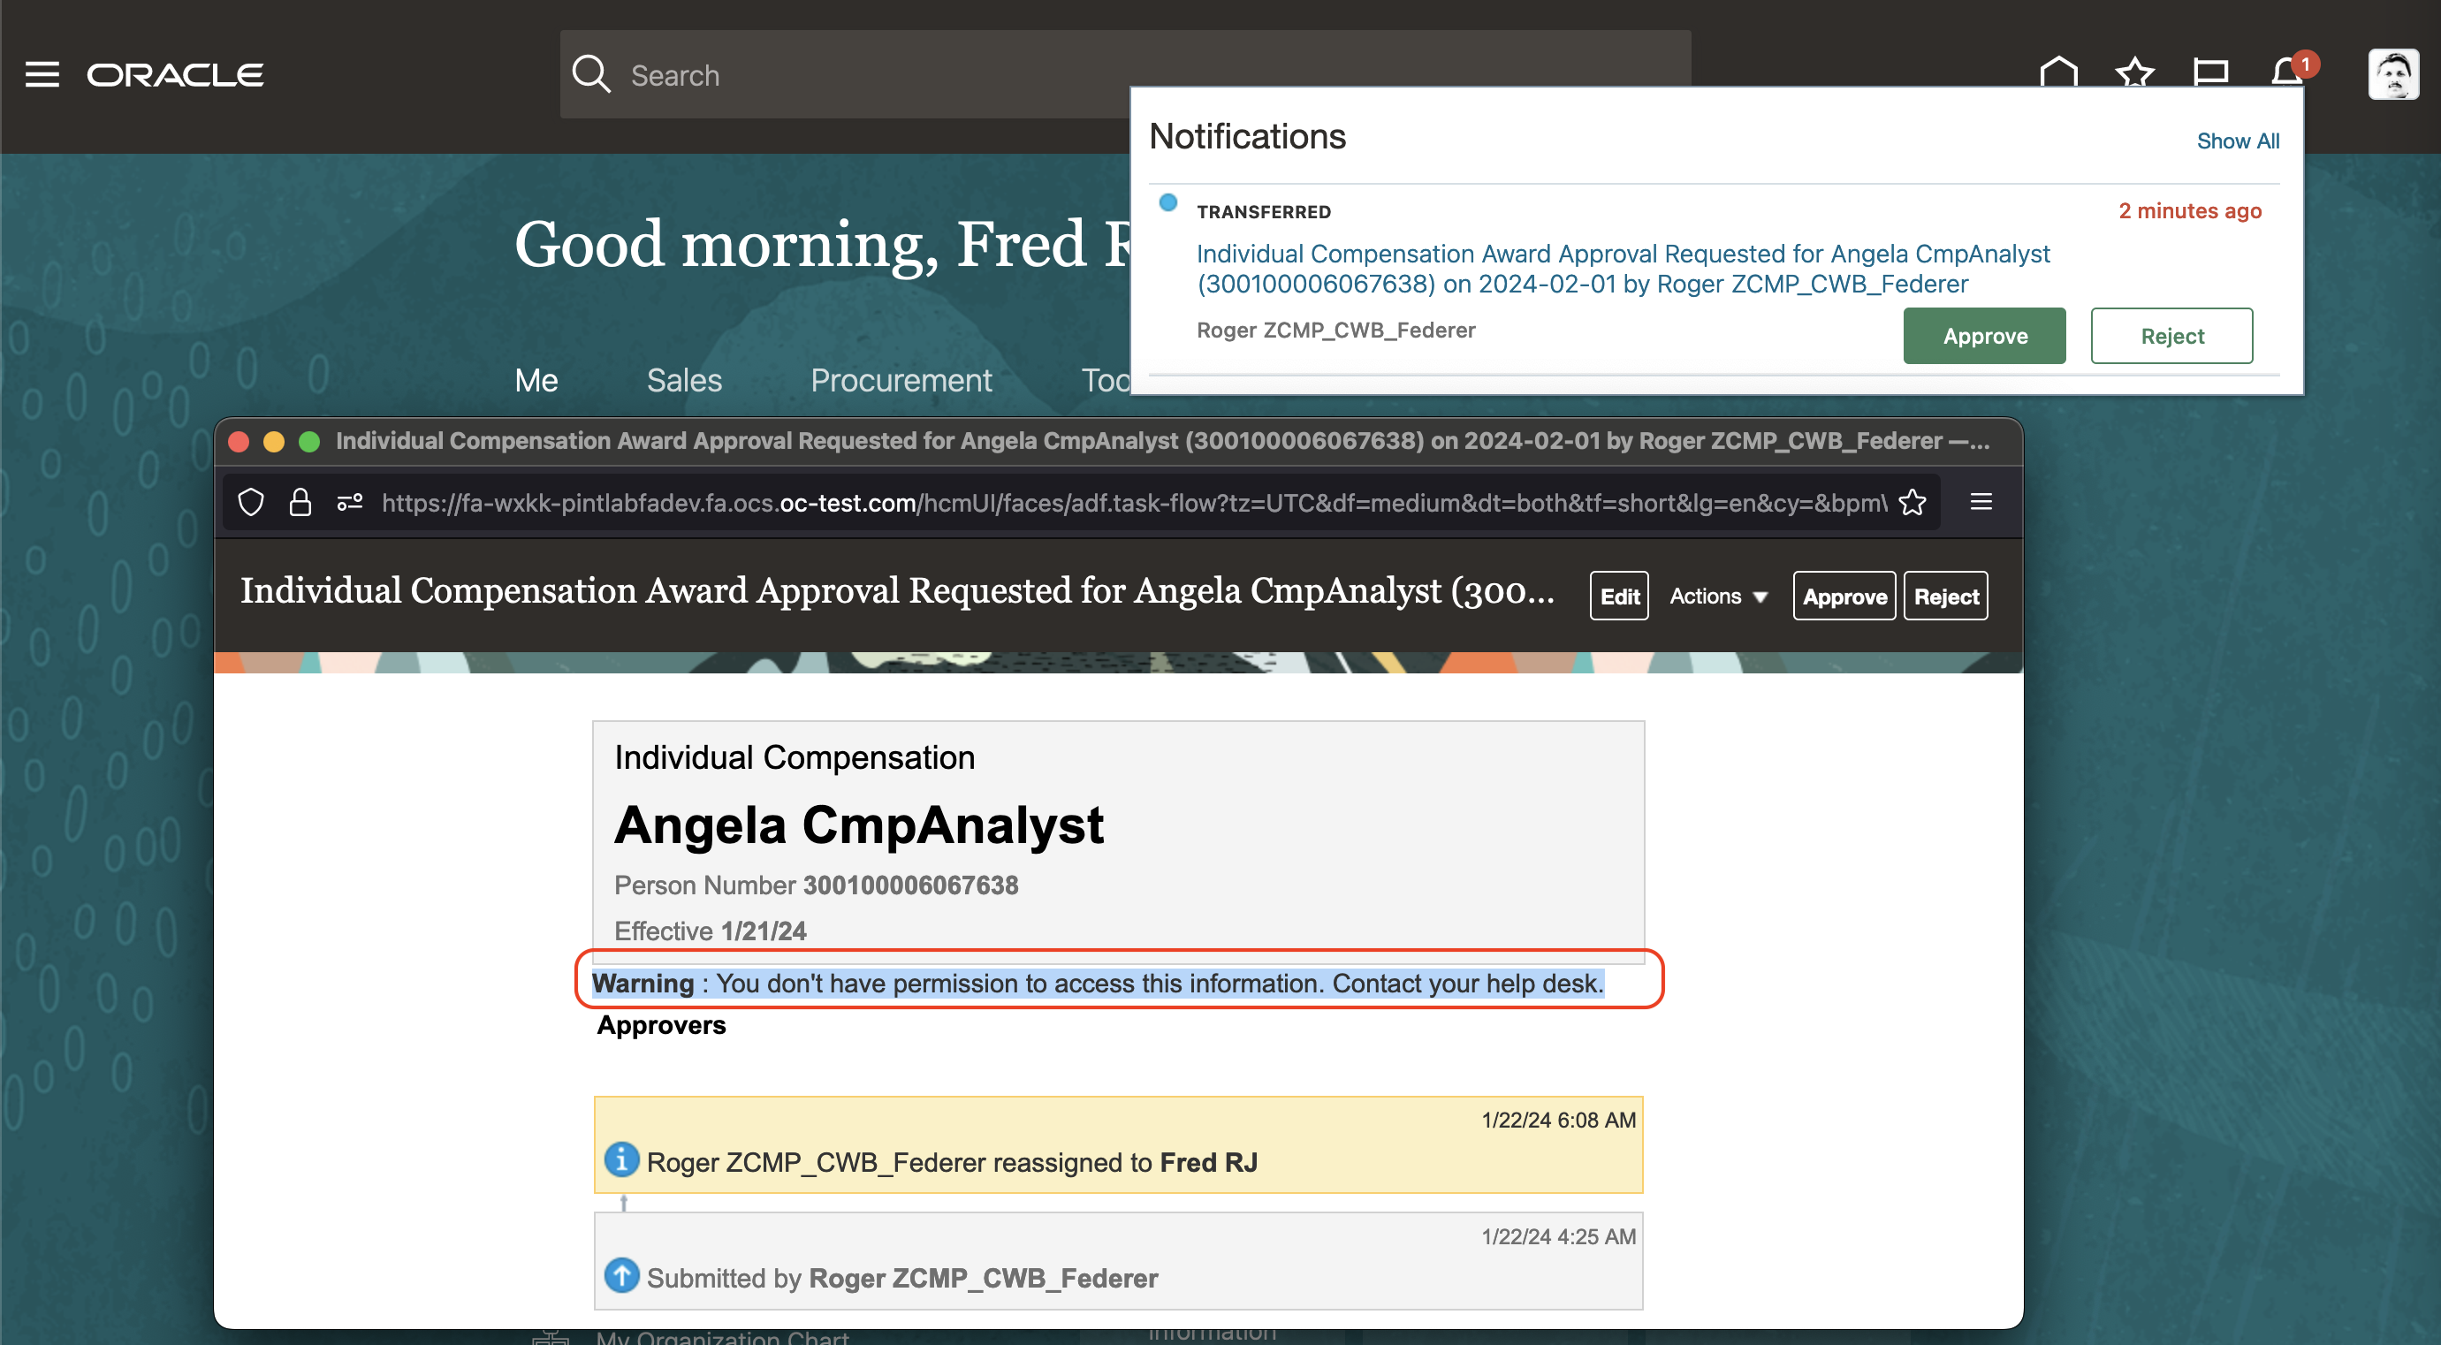The width and height of the screenshot is (2441, 1345).
Task: Click the Home icon in header
Action: 2058,72
